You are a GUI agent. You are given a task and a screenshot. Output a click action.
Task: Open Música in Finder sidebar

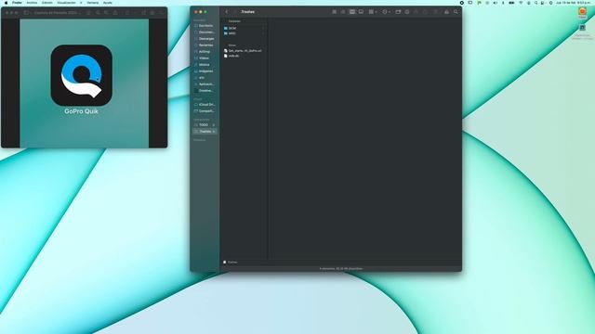point(205,65)
